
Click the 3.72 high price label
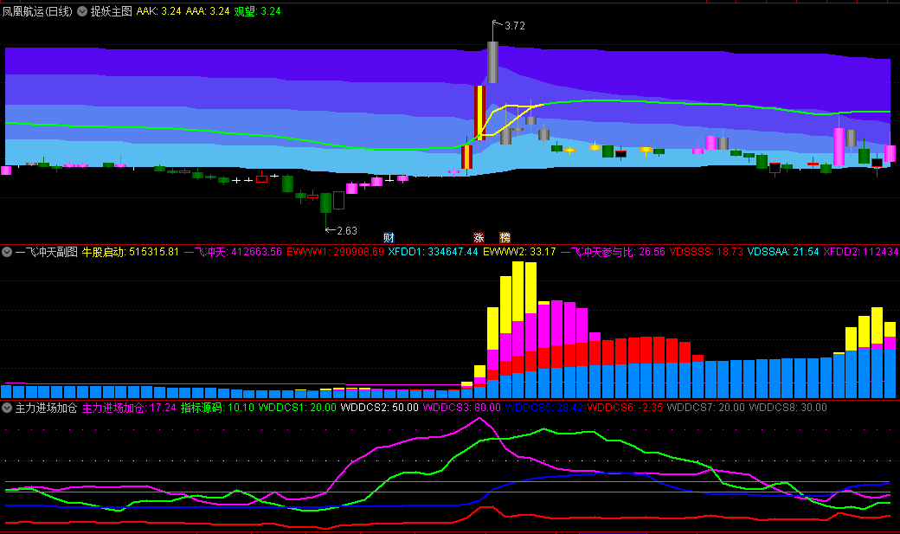tap(515, 26)
